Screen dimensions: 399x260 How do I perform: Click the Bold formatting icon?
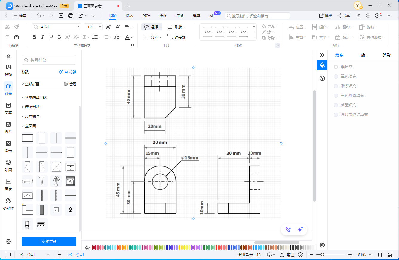point(34,37)
